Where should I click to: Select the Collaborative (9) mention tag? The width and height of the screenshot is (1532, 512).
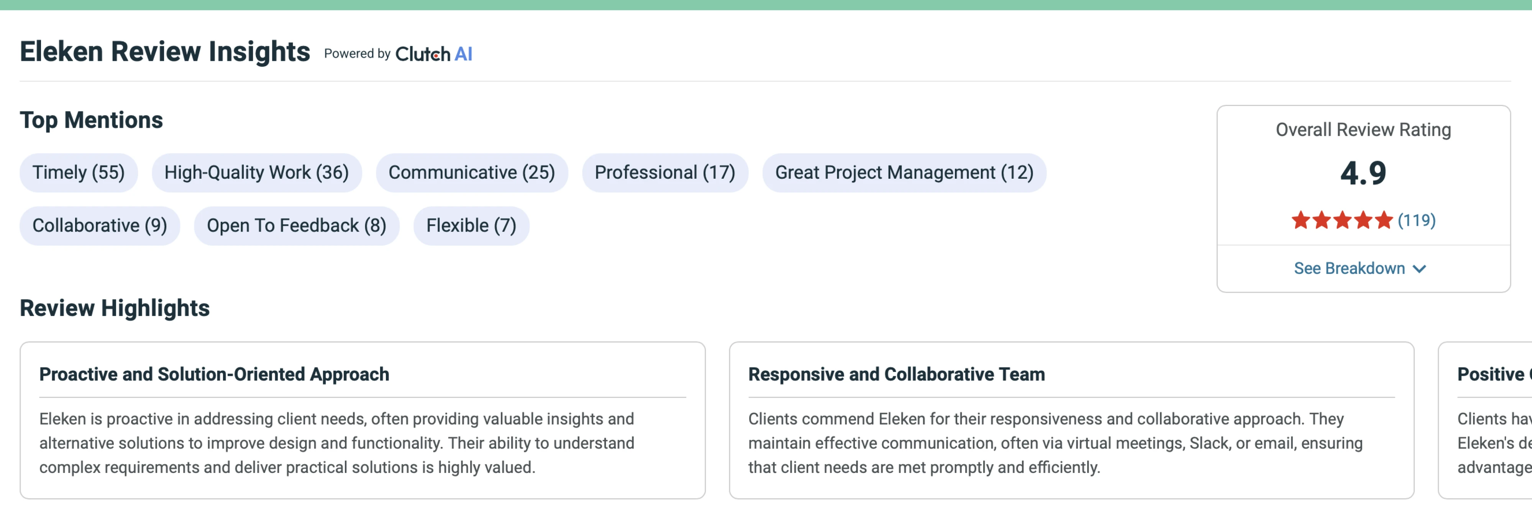pyautogui.click(x=99, y=225)
